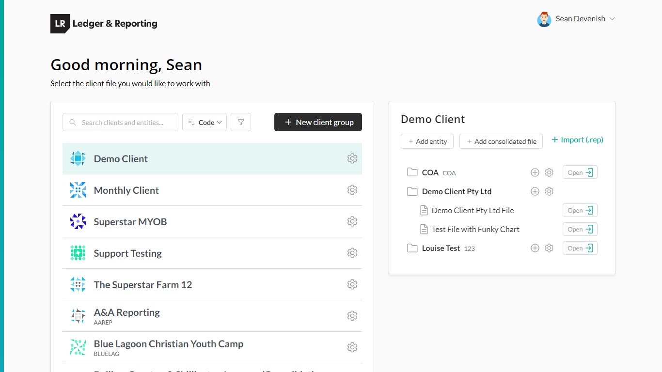
Task: Open gear settings for Louise Test entity
Action: click(549, 248)
